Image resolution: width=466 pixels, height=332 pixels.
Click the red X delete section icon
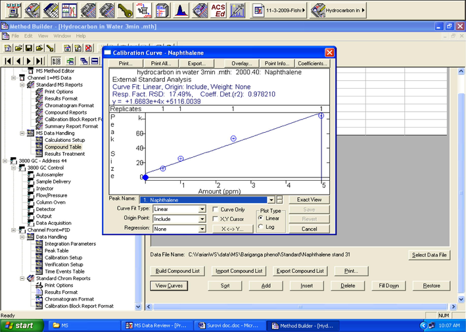click(88, 48)
